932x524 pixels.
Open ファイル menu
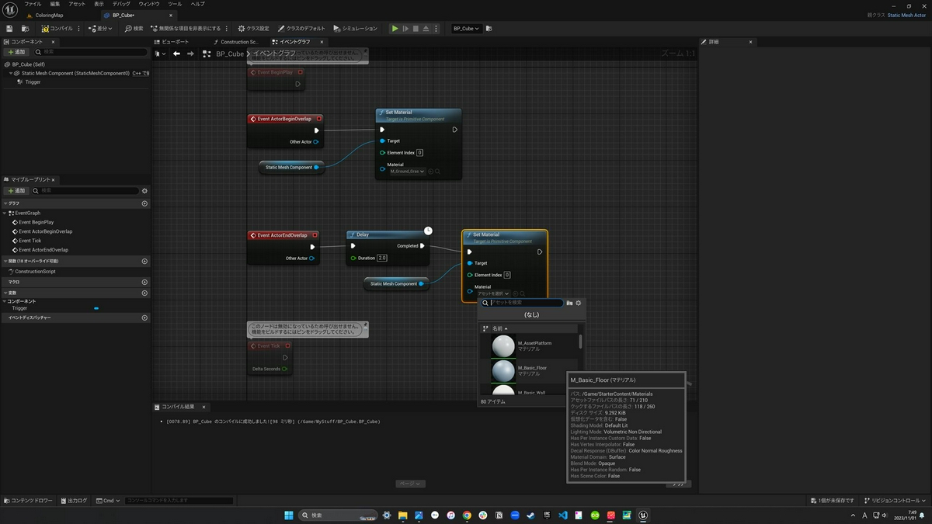pos(33,4)
